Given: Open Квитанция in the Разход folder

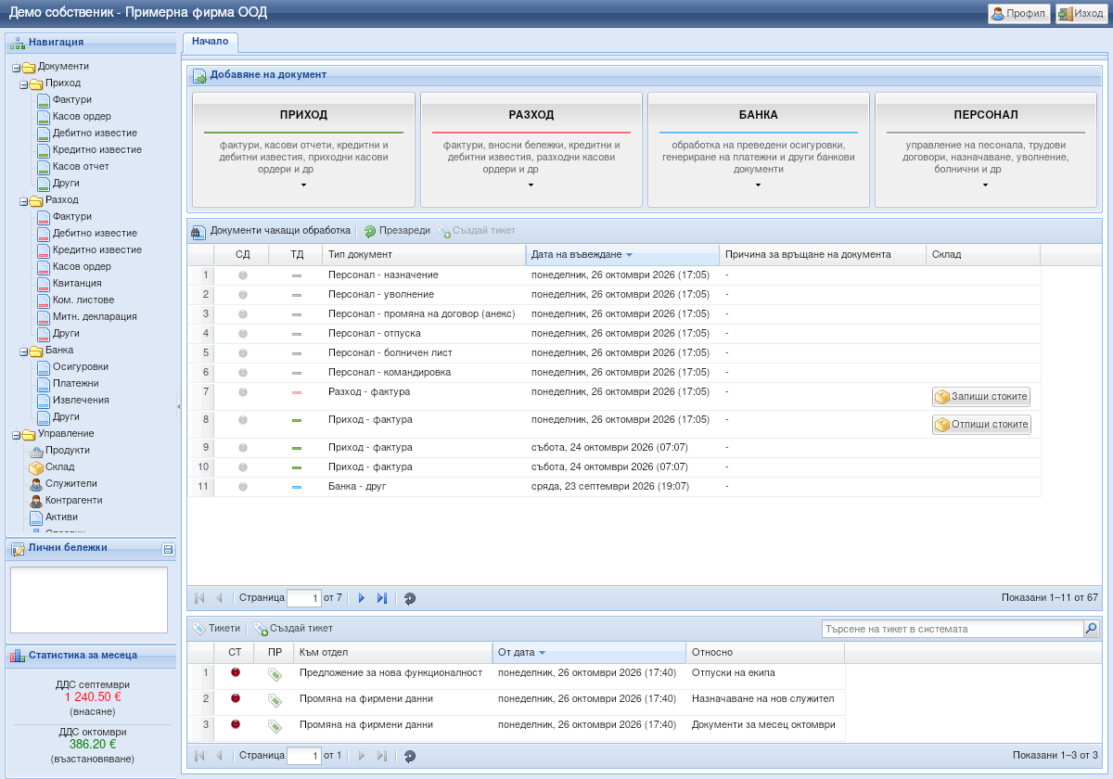Looking at the screenshot, I should point(77,283).
